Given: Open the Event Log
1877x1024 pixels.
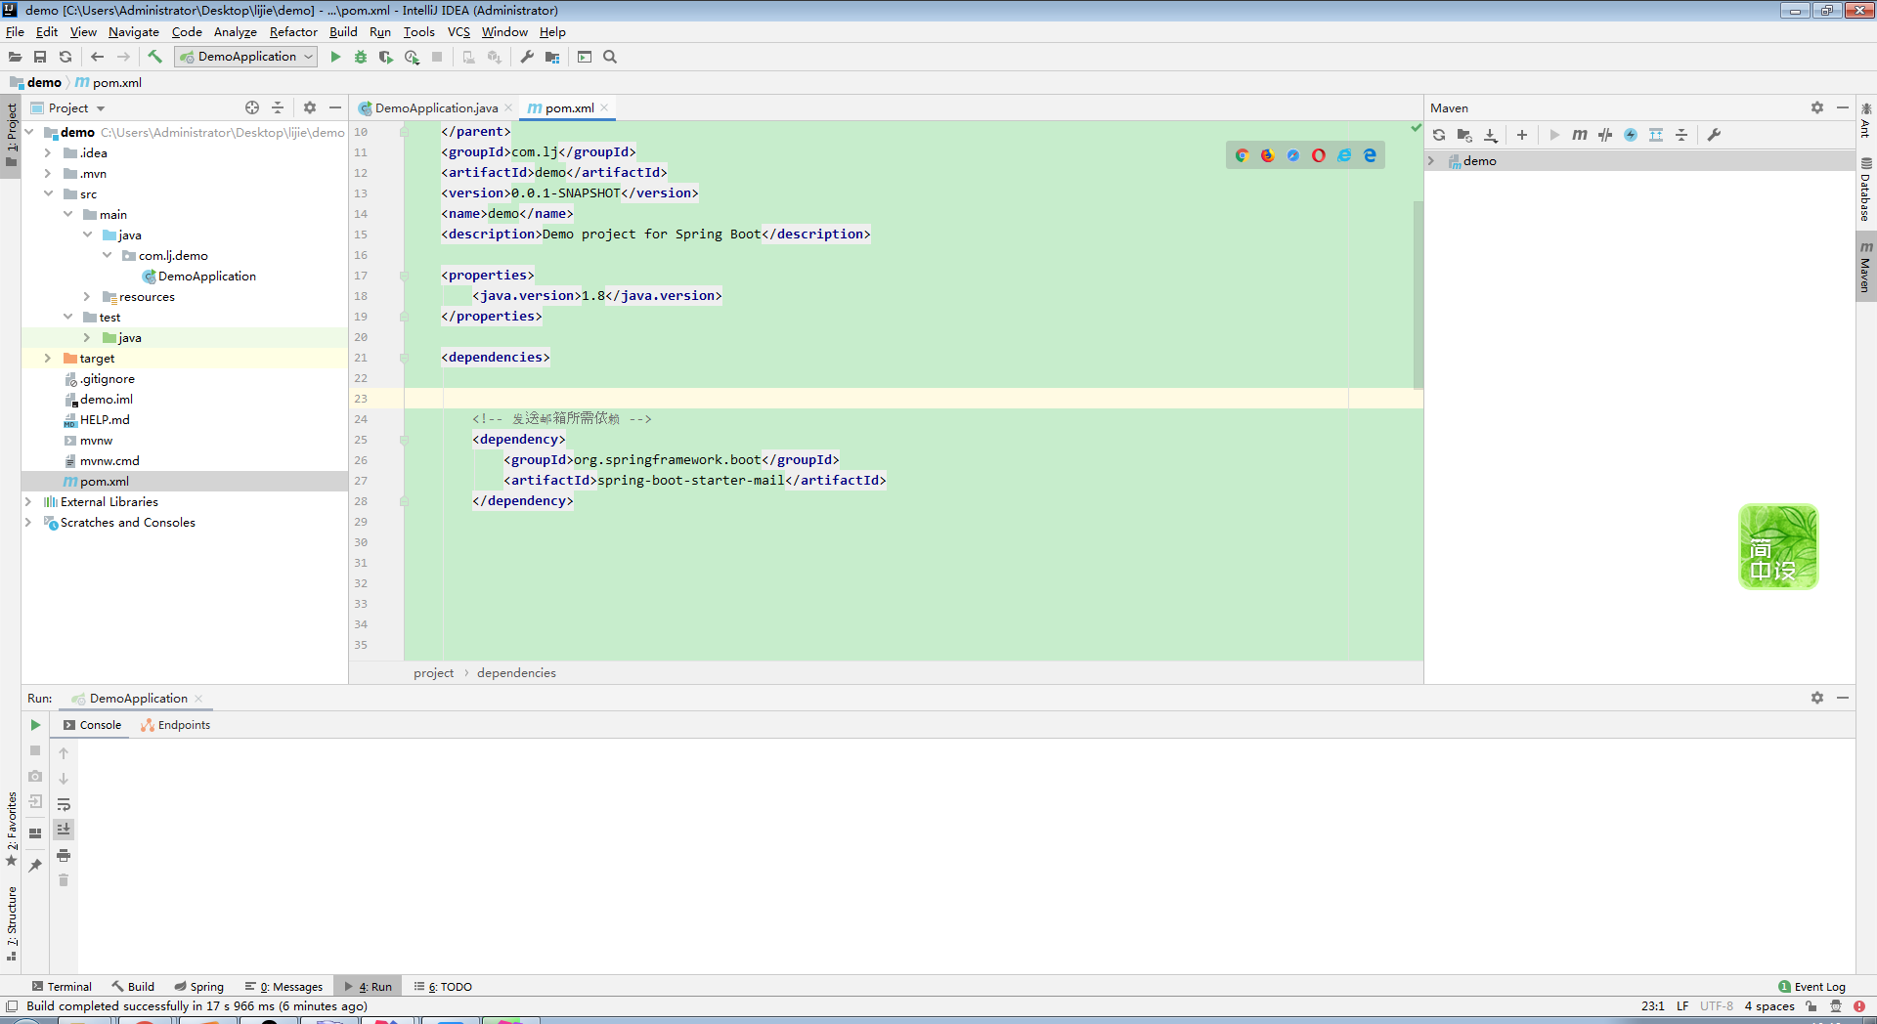Looking at the screenshot, I should click(1812, 986).
